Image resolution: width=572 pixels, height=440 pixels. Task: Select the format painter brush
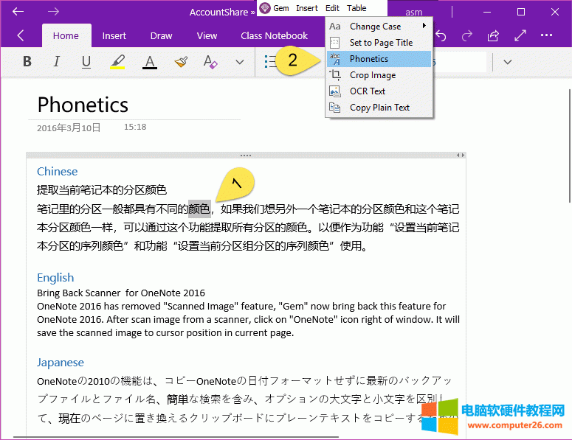point(181,62)
